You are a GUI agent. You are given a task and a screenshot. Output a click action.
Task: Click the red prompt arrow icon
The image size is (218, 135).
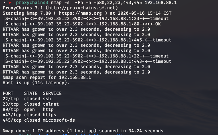point(10,3)
